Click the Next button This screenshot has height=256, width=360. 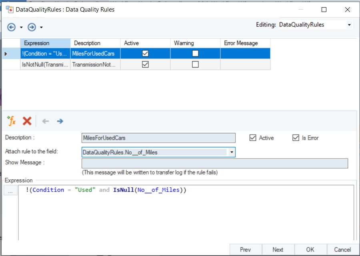pyautogui.click(x=278, y=250)
